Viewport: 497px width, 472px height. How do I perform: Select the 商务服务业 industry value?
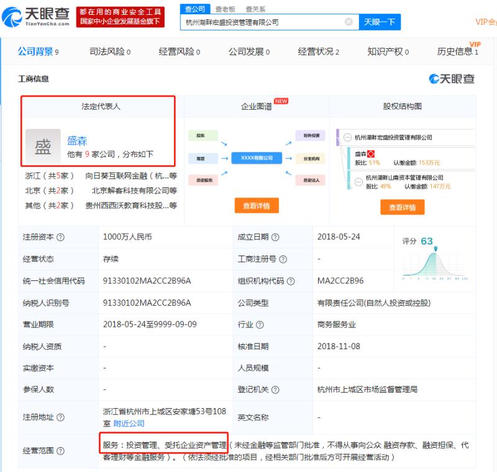click(x=337, y=325)
